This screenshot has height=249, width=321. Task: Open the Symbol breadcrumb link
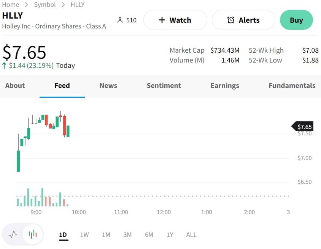(x=45, y=5)
